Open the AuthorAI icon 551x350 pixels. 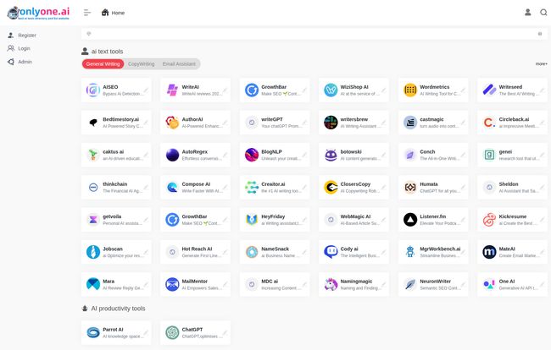click(x=172, y=123)
